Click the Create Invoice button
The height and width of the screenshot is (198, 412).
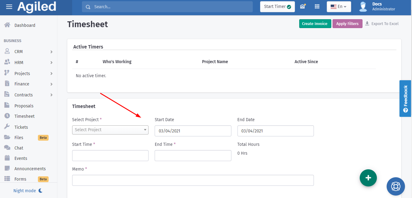pyautogui.click(x=315, y=24)
